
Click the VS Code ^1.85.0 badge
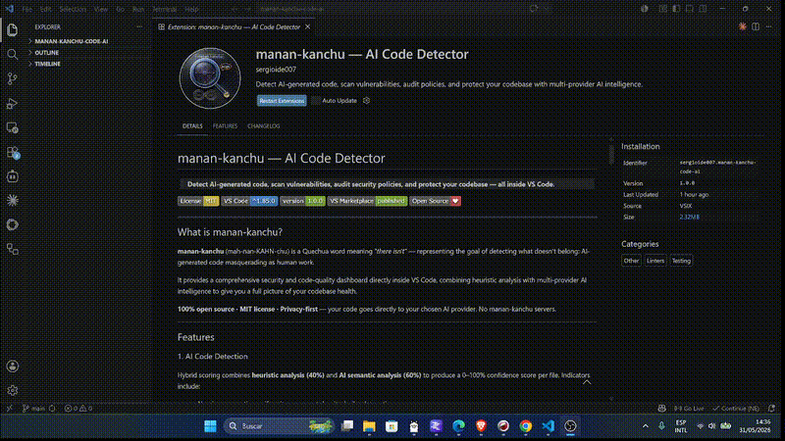249,201
